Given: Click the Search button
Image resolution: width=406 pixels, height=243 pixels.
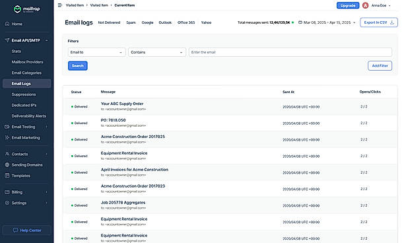Looking at the screenshot, I should [x=78, y=66].
